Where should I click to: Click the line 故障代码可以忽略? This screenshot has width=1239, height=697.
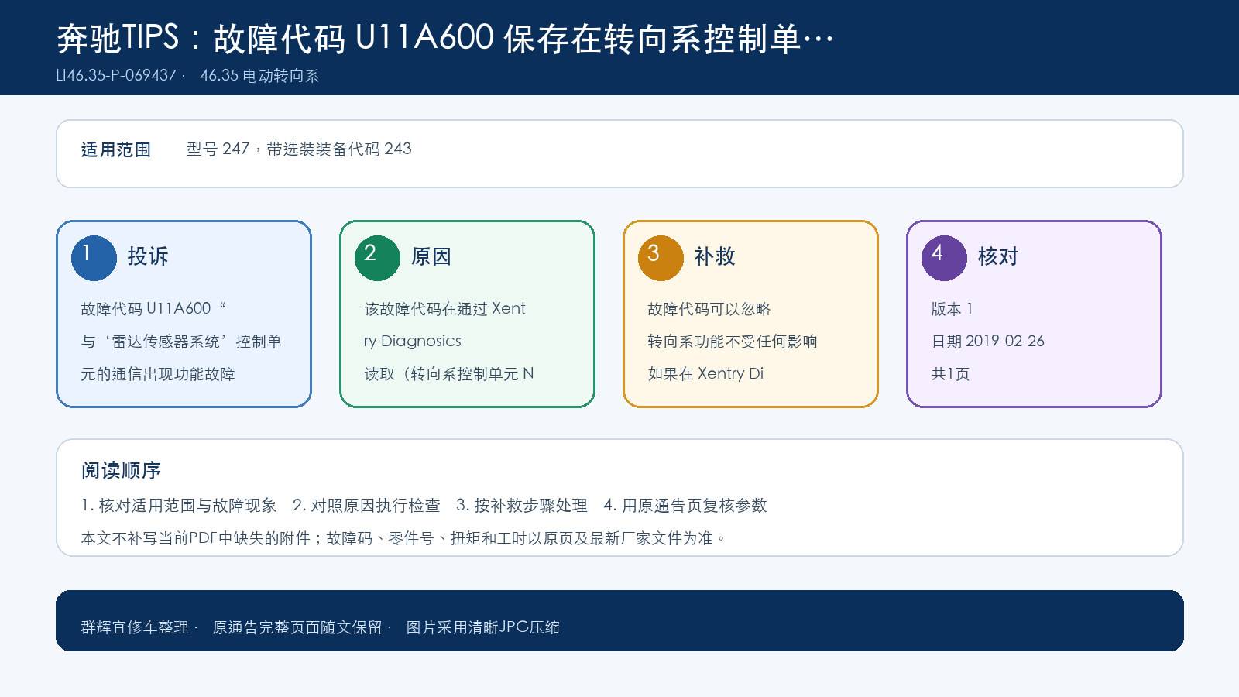pos(709,308)
